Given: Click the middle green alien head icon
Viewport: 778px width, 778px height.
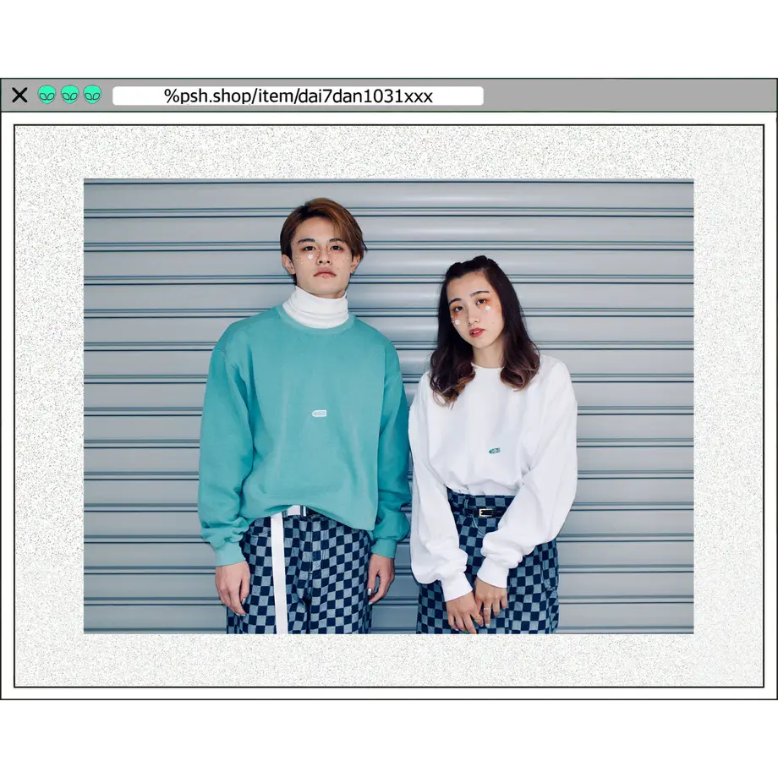Looking at the screenshot, I should pyautogui.click(x=70, y=94).
